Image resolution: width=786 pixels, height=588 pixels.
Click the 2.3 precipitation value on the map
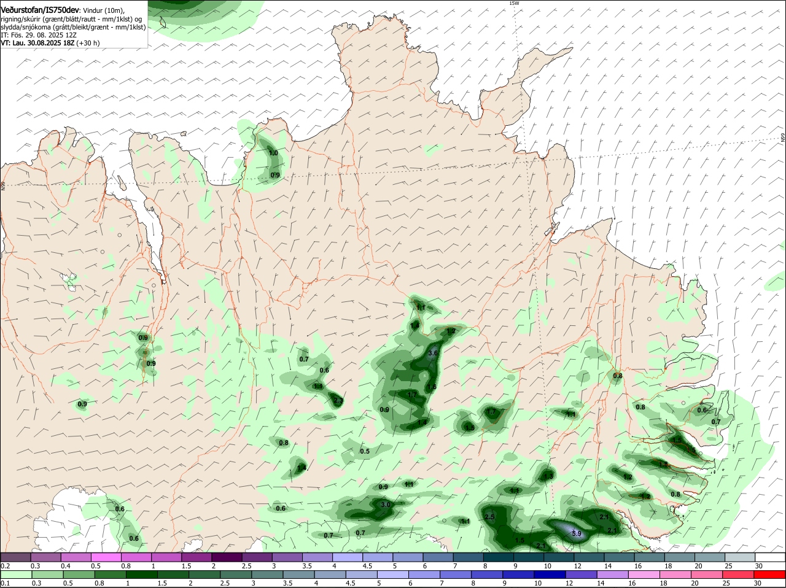click(338, 401)
